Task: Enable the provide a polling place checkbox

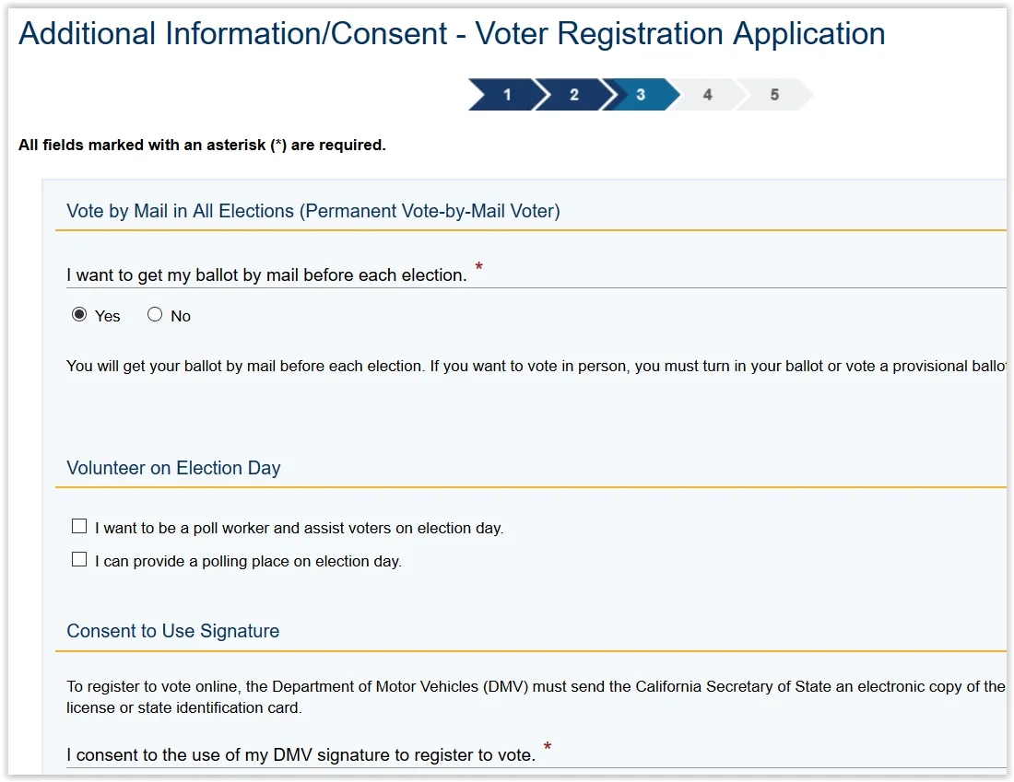Action: click(79, 559)
